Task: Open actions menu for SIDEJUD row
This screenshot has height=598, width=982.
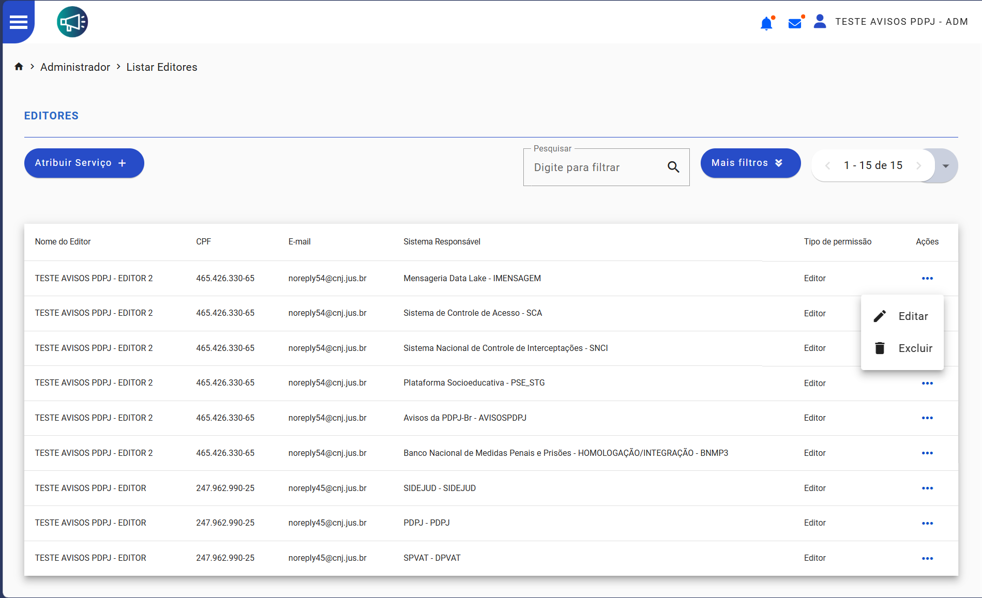Action: [x=927, y=488]
